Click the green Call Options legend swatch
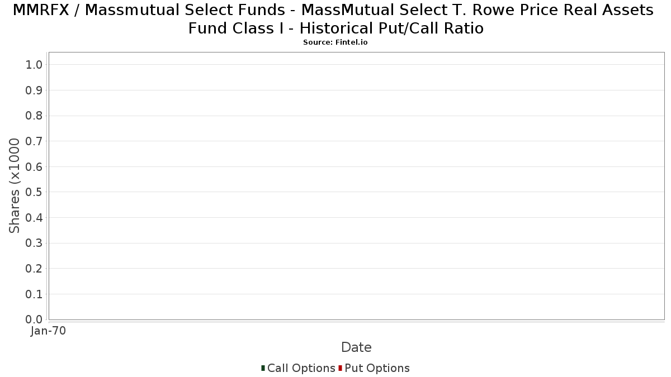This screenshot has width=671, height=377. click(x=263, y=368)
